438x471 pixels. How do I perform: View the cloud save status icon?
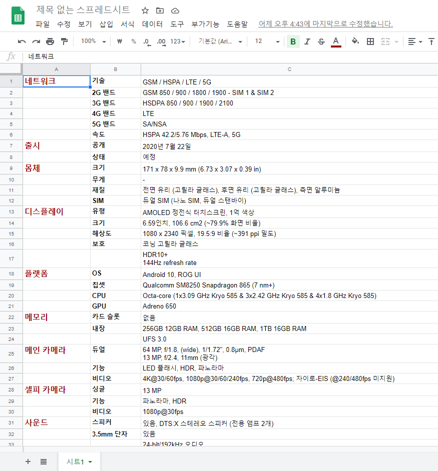coord(175,11)
